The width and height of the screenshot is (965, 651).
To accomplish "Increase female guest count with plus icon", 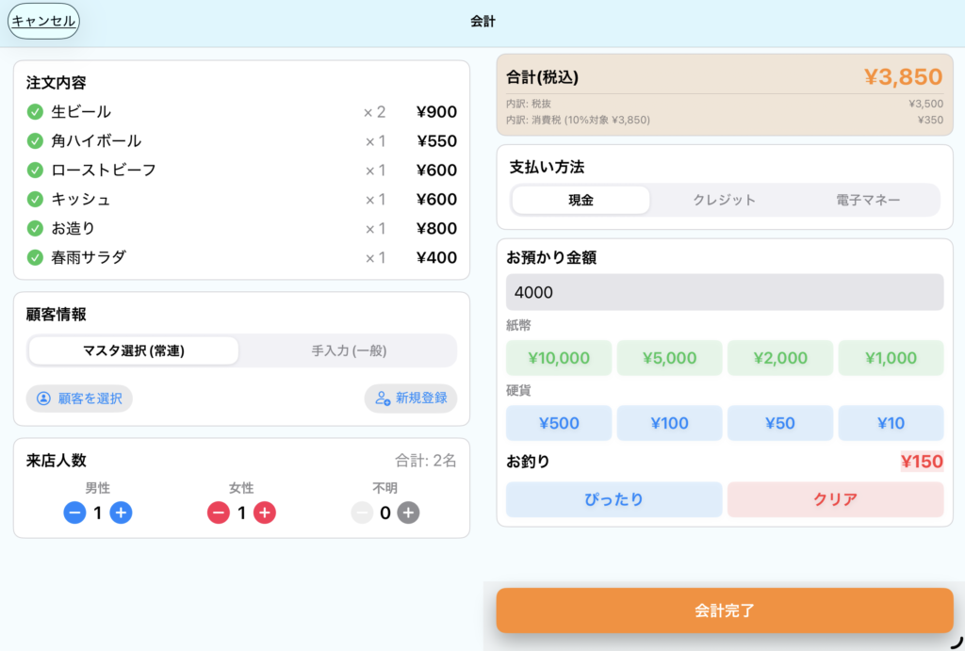I will pos(265,513).
